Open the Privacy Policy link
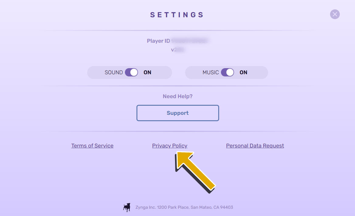 point(170,146)
